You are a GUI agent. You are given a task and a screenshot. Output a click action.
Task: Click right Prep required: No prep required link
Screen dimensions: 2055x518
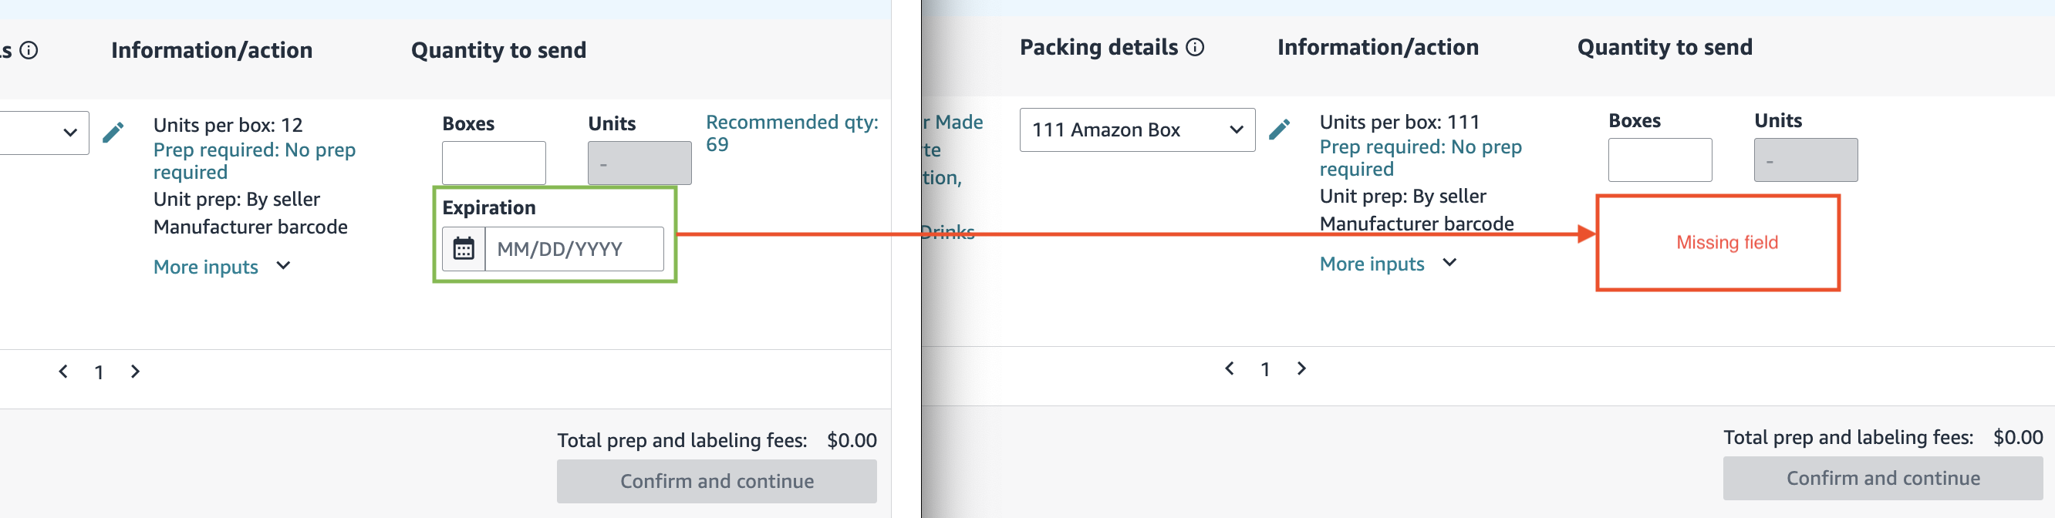(1421, 158)
